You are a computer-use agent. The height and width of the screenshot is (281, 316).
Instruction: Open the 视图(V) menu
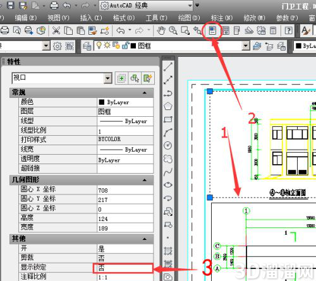click(x=58, y=18)
